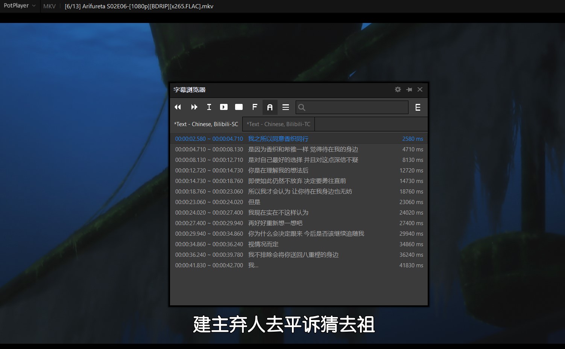
Task: Select subtitle line 我之所以同意香织同行
Action: pyautogui.click(x=299, y=139)
